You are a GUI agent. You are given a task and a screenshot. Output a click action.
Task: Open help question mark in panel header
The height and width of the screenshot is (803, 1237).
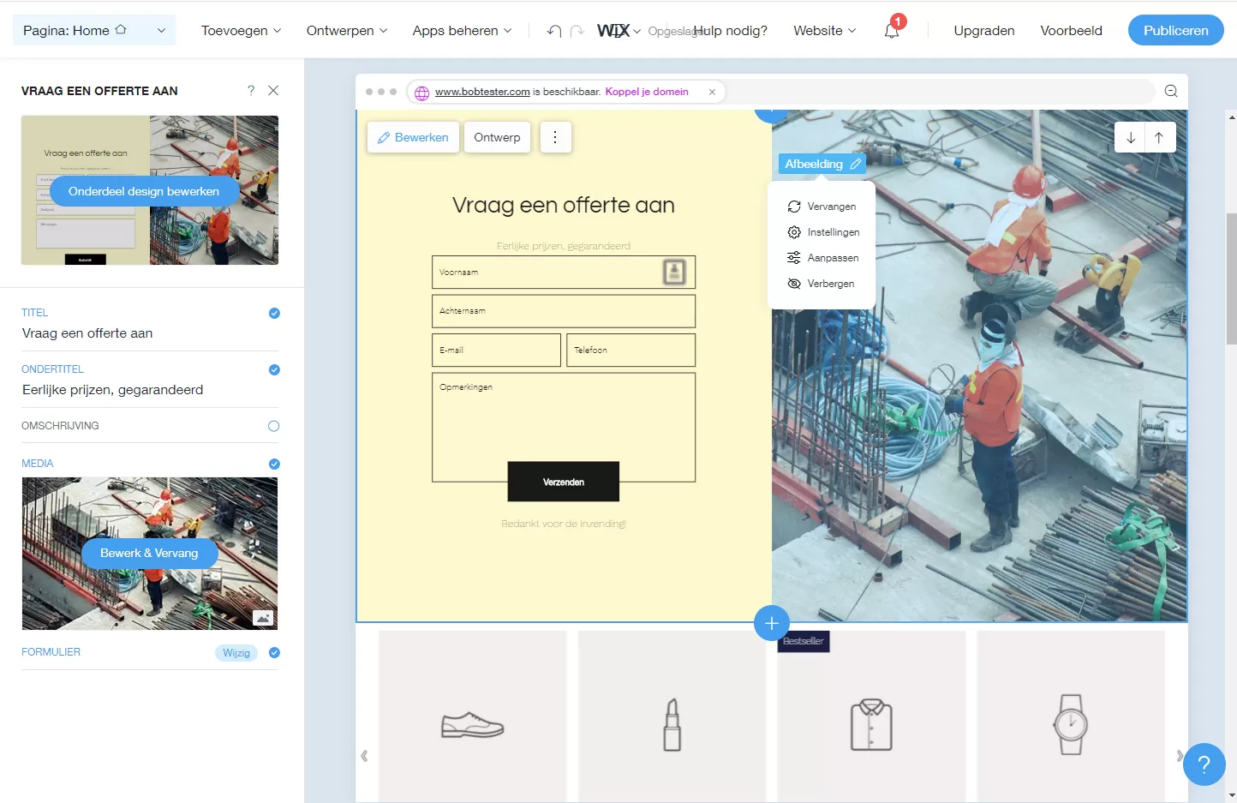pos(251,90)
